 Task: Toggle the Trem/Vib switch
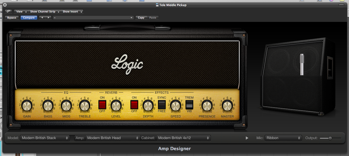[189, 104]
